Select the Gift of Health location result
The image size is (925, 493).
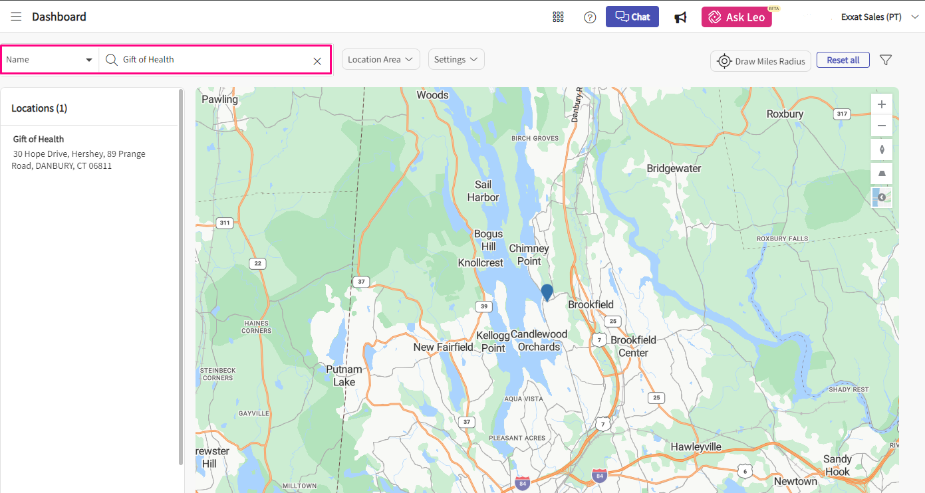click(x=39, y=139)
